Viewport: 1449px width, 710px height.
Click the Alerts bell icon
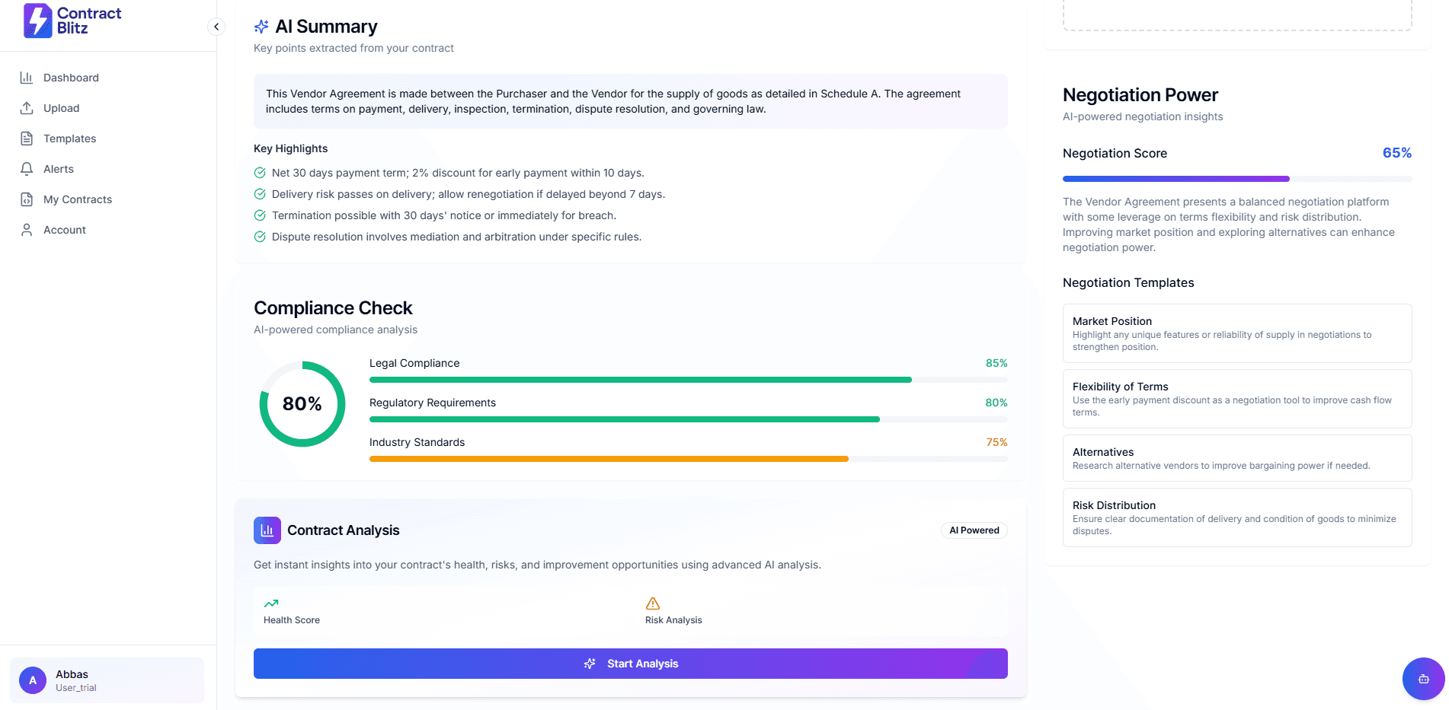click(27, 168)
